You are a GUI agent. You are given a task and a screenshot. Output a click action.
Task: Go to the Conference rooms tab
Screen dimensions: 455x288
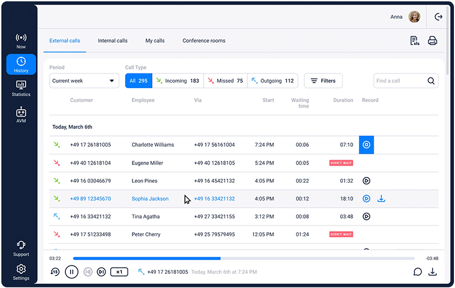pos(204,41)
